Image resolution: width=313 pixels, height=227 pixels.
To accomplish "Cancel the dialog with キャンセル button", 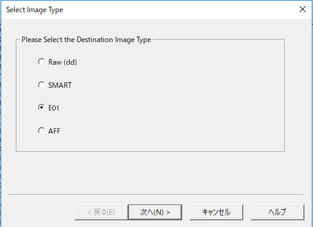I will point(216,212).
